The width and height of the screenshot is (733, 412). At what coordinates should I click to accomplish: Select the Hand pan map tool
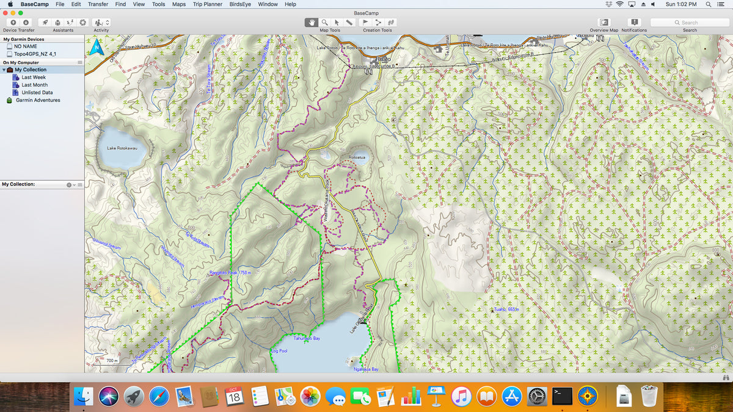point(312,23)
